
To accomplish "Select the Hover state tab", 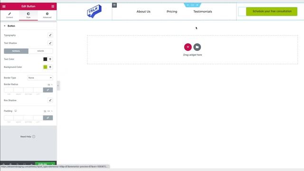I will point(40,51).
